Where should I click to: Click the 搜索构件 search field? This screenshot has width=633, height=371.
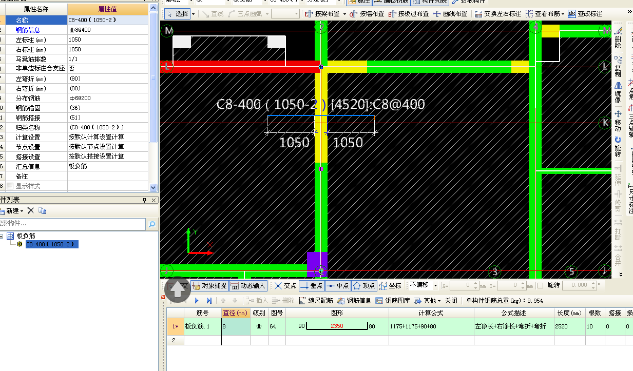(x=72, y=224)
